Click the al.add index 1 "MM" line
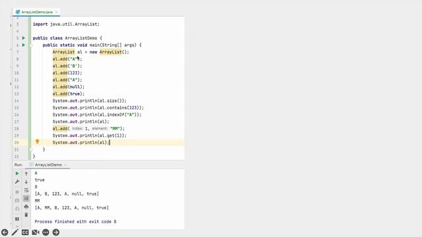This screenshot has width=422, height=237. [x=88, y=129]
